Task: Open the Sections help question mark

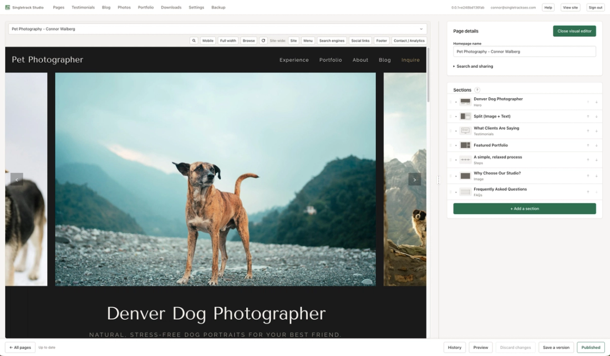Action: coord(477,90)
